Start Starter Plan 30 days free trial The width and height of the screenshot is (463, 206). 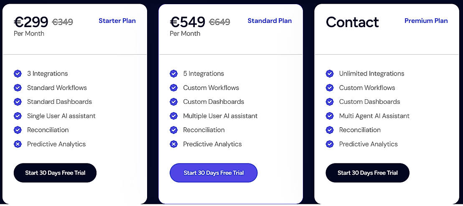(x=55, y=173)
